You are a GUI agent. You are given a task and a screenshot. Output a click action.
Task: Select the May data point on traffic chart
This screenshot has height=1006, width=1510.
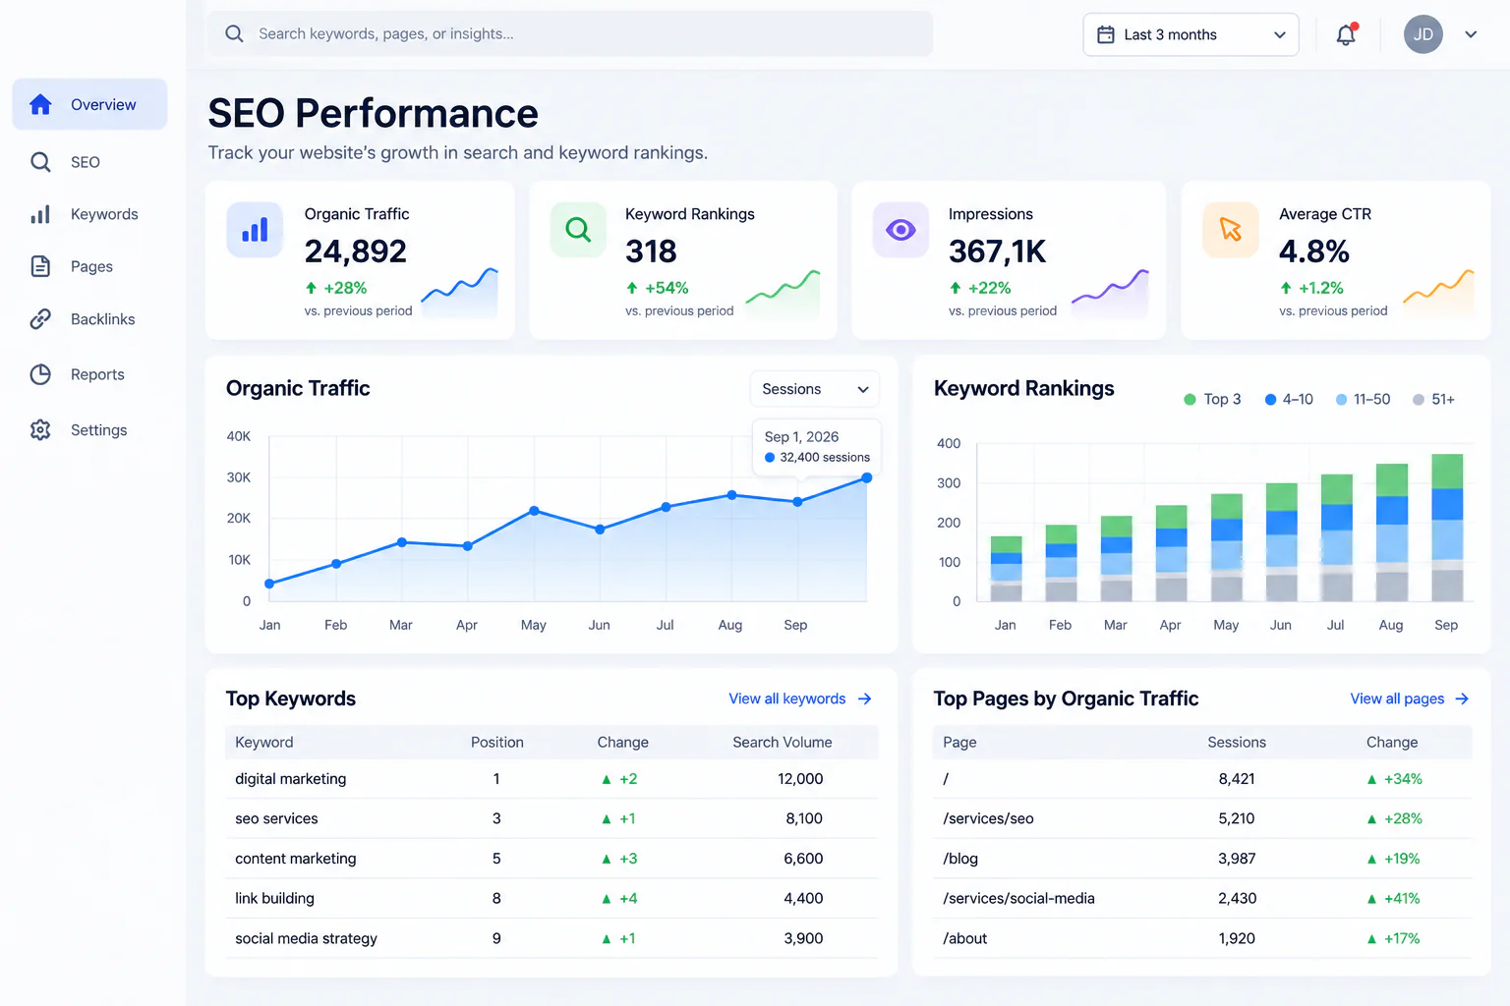click(x=534, y=511)
